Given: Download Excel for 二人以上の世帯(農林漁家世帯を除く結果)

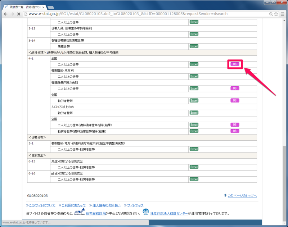Looking at the screenshot, I should coord(194,125).
